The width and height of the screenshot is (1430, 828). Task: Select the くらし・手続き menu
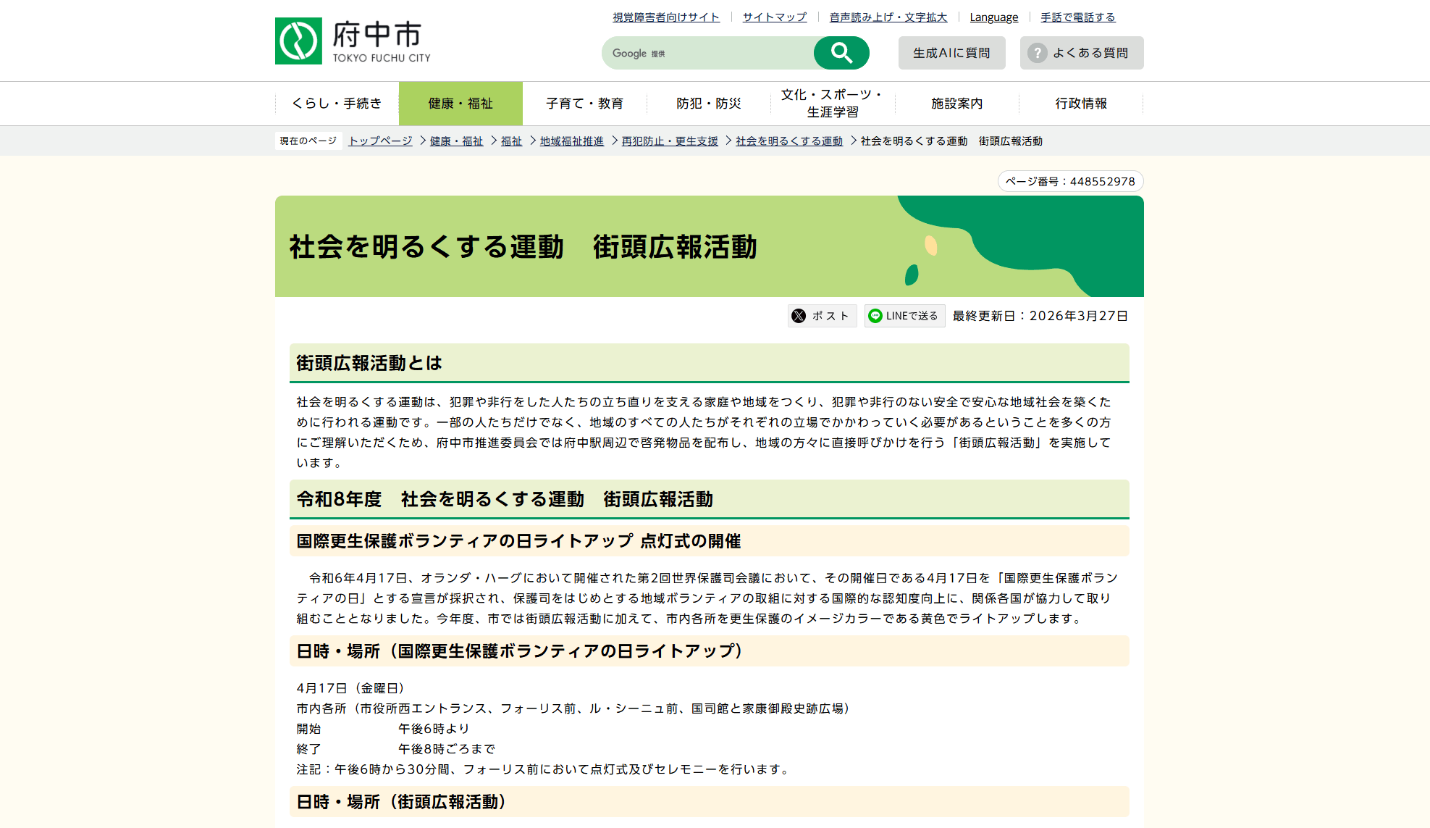337,104
